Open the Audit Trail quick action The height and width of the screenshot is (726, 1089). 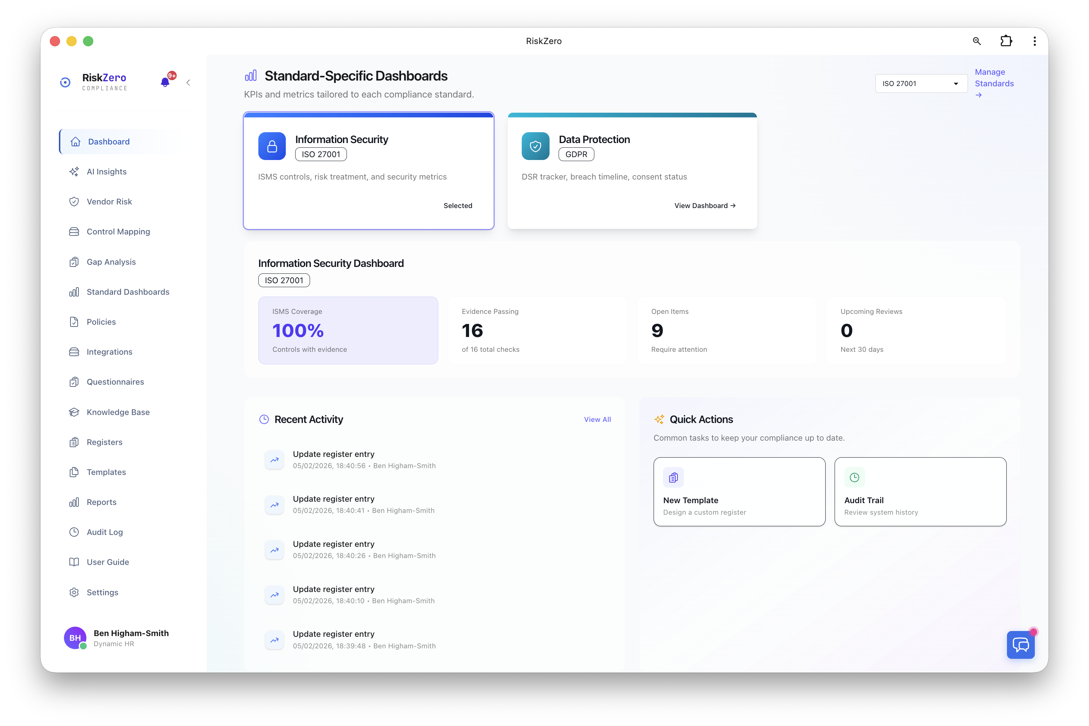click(920, 492)
